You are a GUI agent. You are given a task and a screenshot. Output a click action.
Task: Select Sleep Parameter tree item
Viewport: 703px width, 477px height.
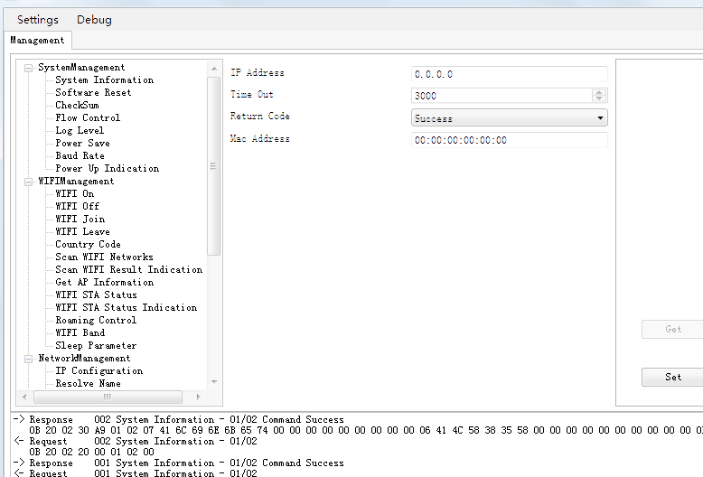click(96, 346)
